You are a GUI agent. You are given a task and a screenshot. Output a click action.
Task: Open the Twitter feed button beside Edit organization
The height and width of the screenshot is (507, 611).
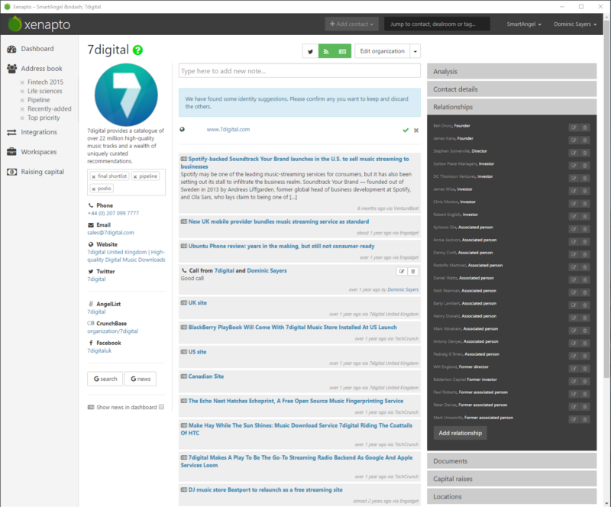(x=311, y=51)
